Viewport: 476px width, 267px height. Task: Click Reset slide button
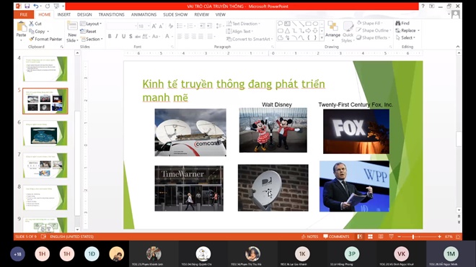pyautogui.click(x=88, y=31)
